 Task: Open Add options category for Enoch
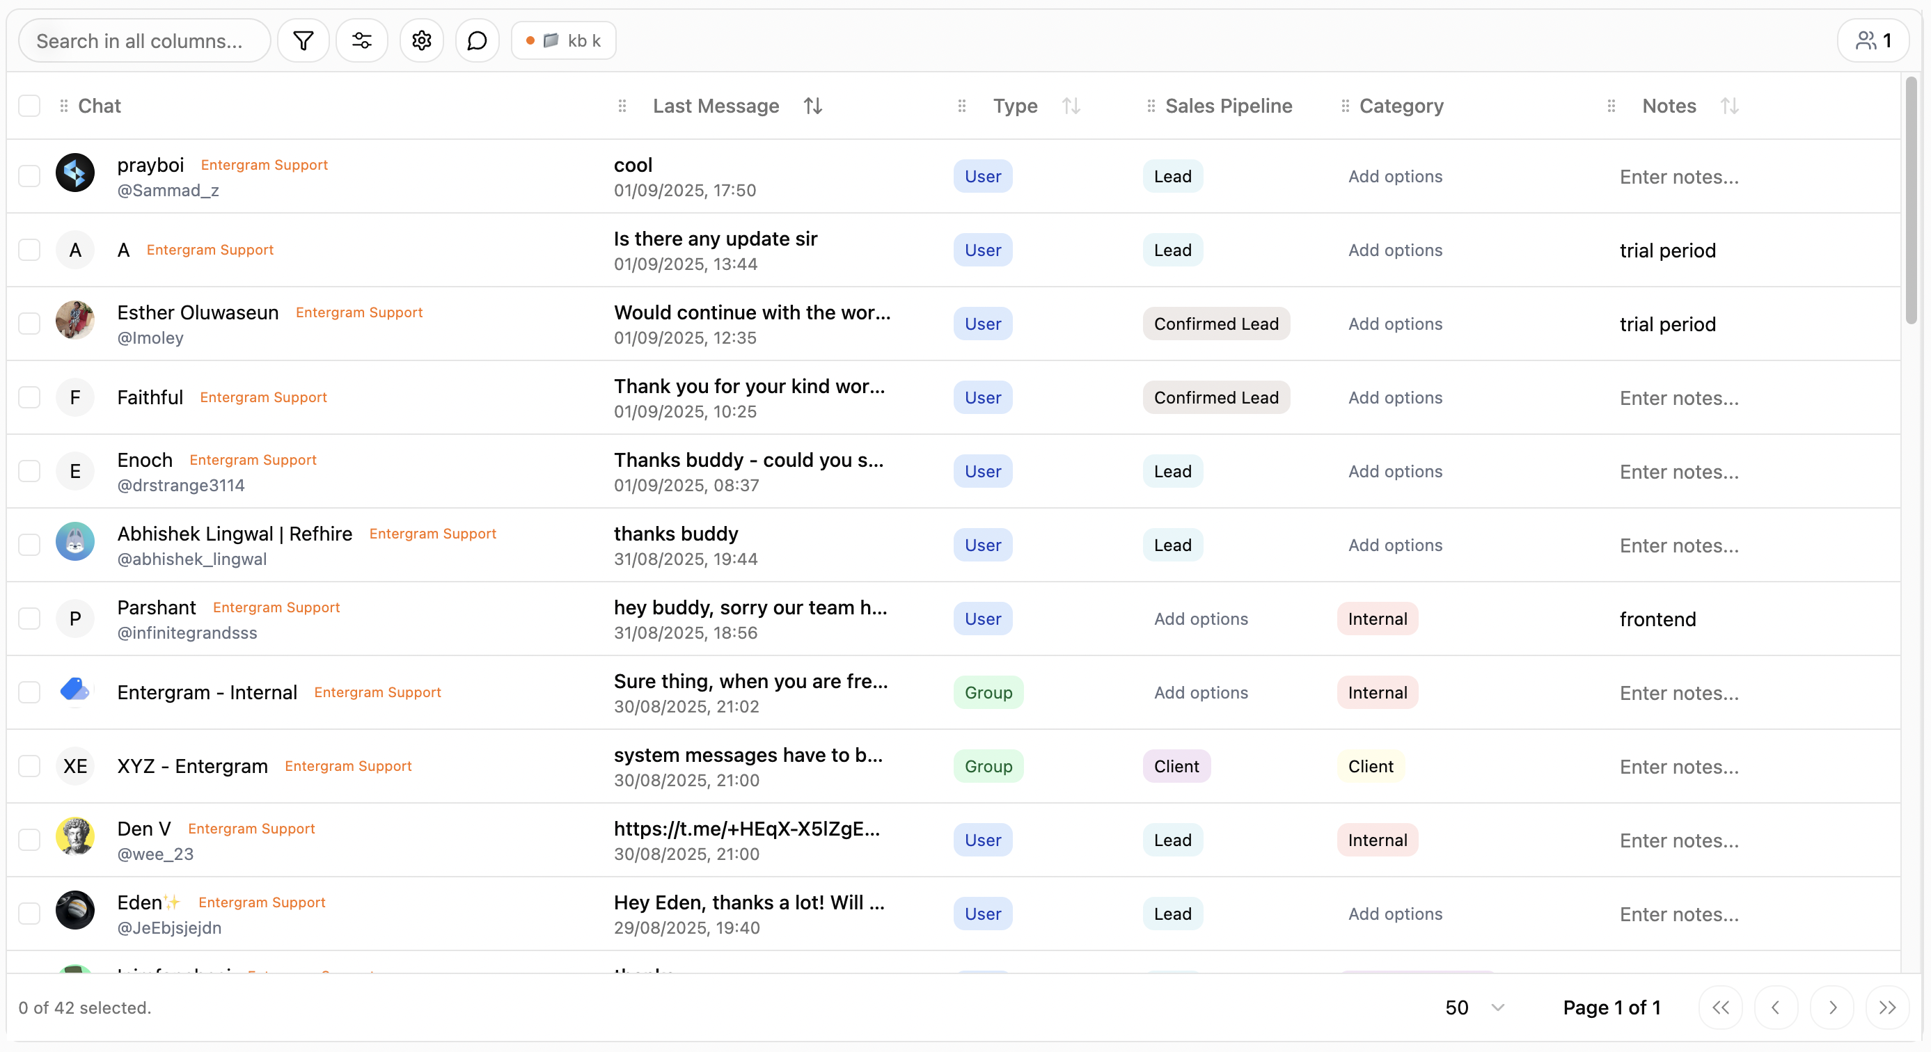click(1394, 471)
